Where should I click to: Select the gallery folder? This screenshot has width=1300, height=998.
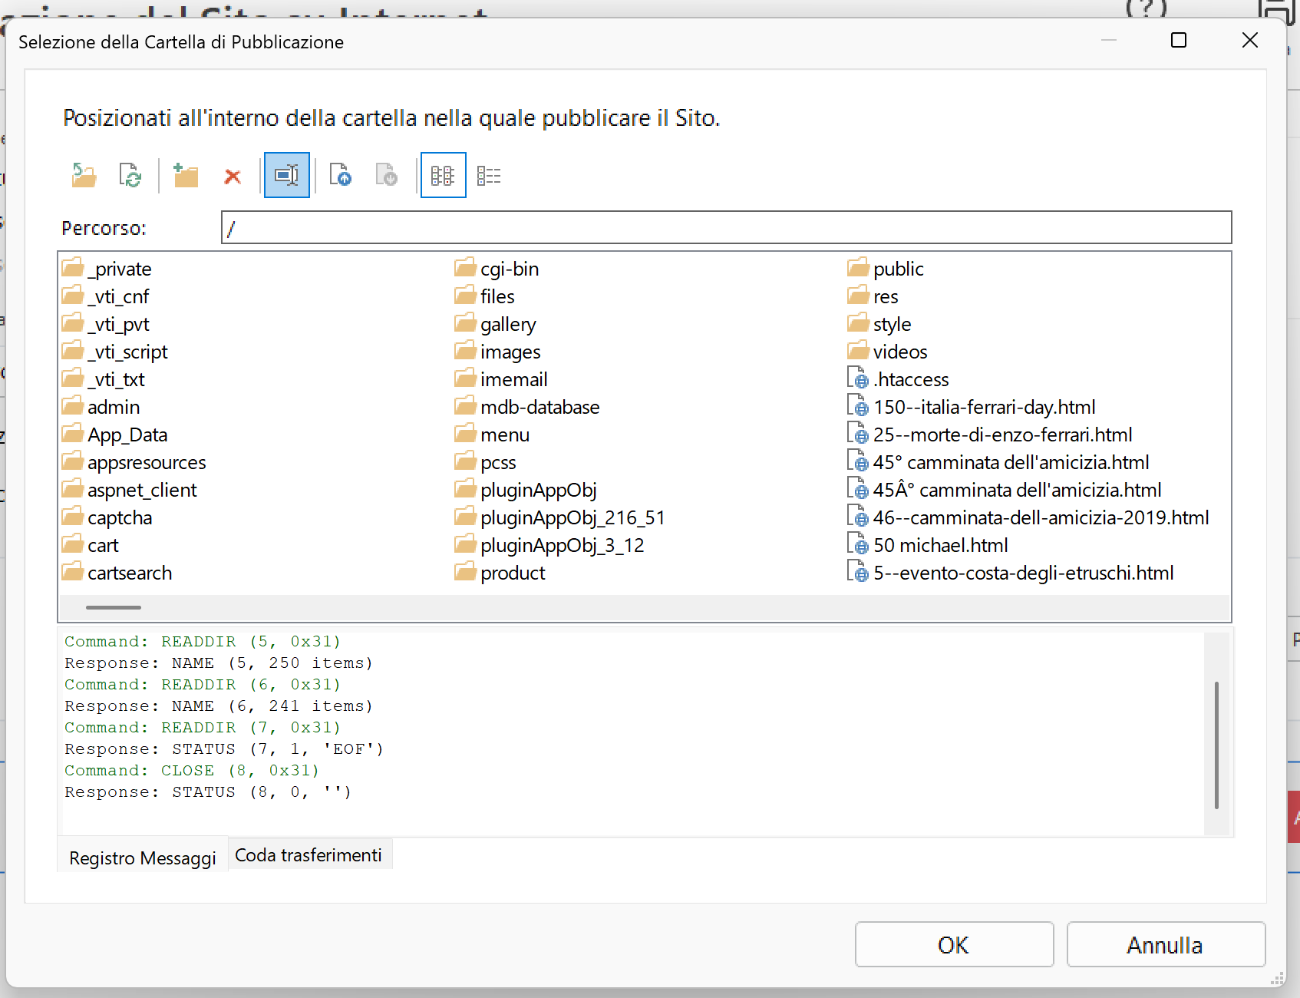pos(495,324)
